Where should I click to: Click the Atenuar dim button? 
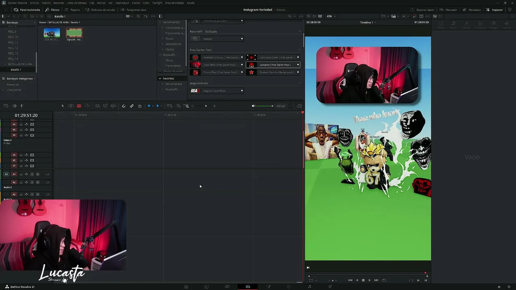pos(281,106)
